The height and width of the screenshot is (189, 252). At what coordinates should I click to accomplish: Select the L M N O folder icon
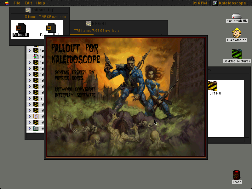213,86
